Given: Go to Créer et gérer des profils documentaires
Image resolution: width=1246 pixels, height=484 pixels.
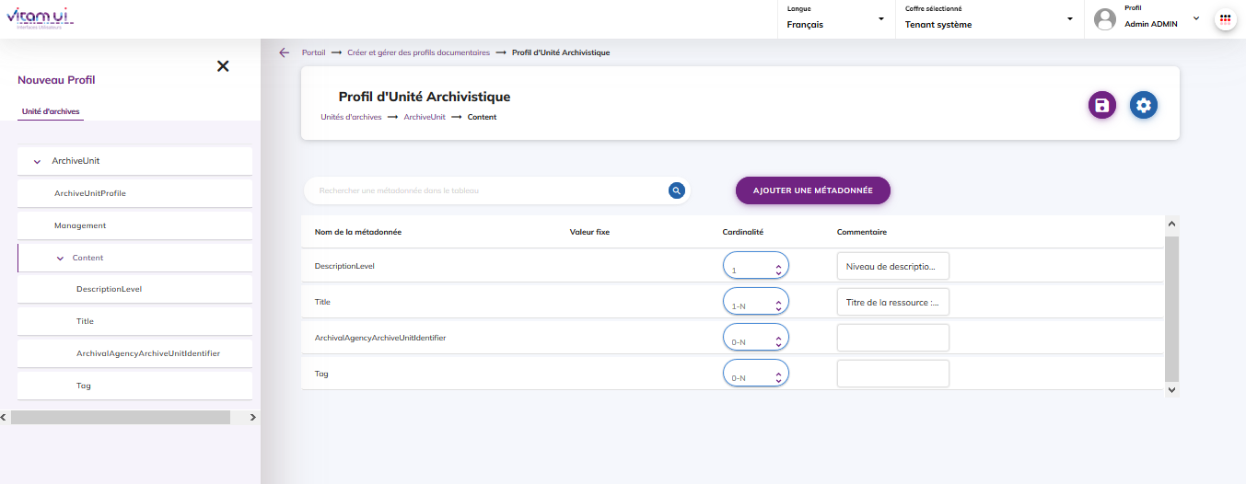Looking at the screenshot, I should 418,52.
